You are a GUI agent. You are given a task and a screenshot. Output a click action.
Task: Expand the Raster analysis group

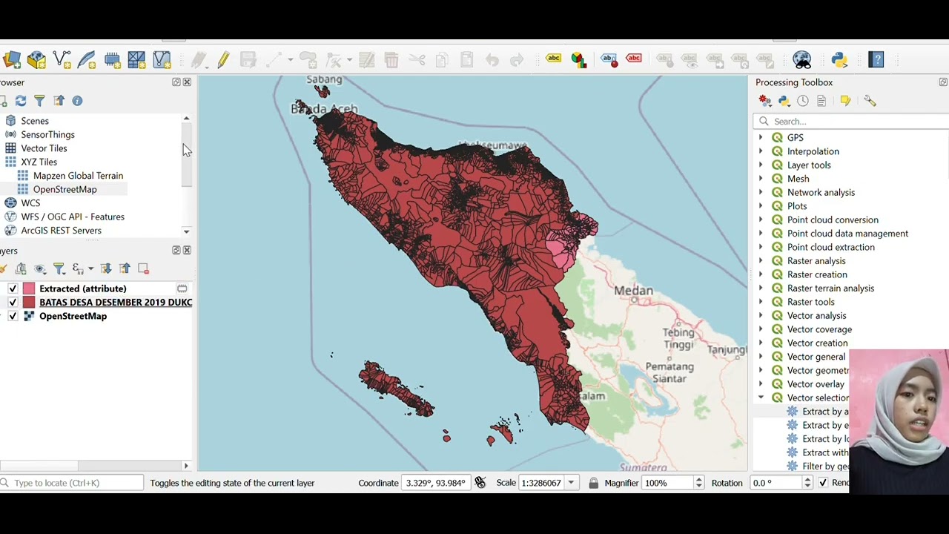761,261
